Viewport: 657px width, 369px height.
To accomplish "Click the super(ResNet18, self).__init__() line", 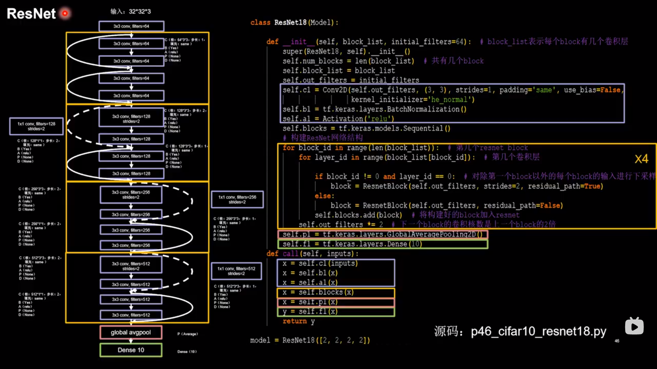I will pos(346,51).
